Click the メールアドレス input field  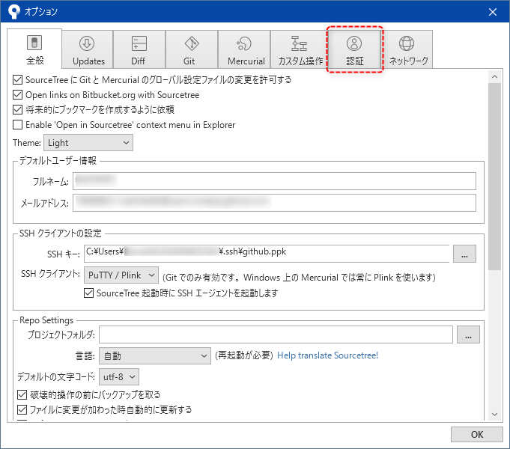click(274, 203)
